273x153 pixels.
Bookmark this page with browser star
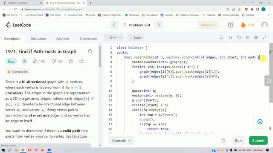click(239, 9)
